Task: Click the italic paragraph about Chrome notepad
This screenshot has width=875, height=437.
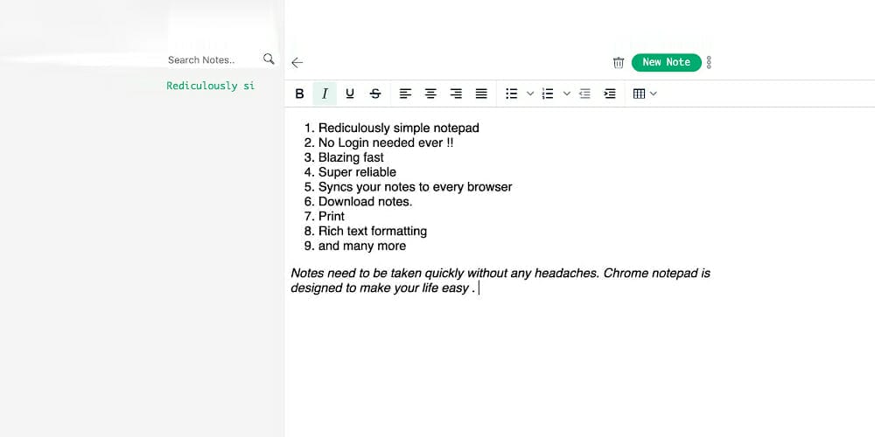Action: coord(500,281)
